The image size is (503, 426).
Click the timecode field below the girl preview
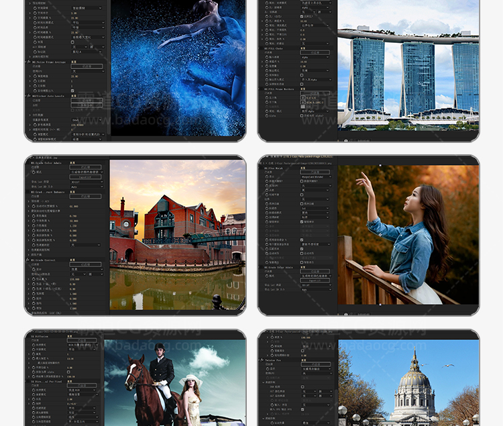(x=363, y=314)
